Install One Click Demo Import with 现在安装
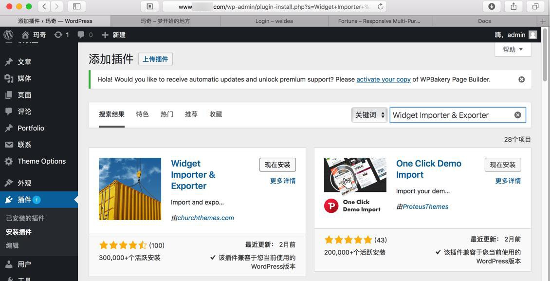550x281 pixels. (503, 165)
